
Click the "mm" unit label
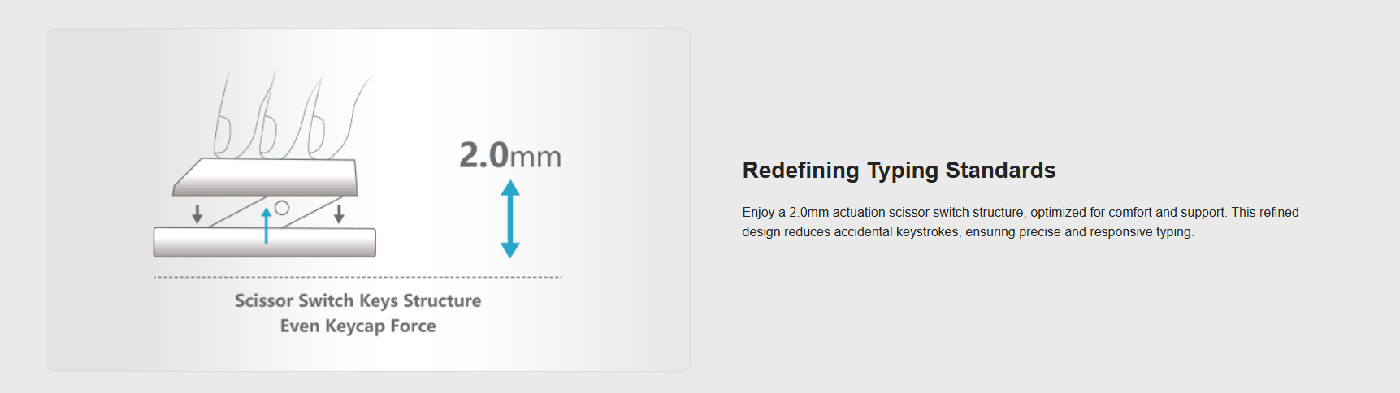[x=535, y=157]
